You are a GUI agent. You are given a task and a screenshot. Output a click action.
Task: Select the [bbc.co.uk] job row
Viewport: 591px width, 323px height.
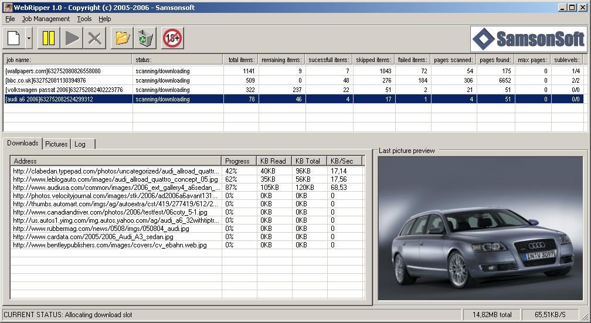[293, 80]
